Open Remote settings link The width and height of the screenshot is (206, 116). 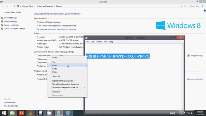[11, 22]
